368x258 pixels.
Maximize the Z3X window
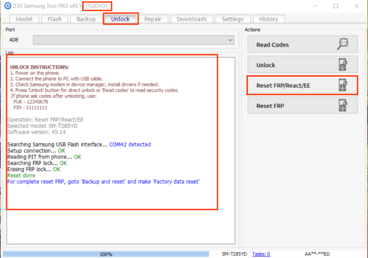click(336, 6)
